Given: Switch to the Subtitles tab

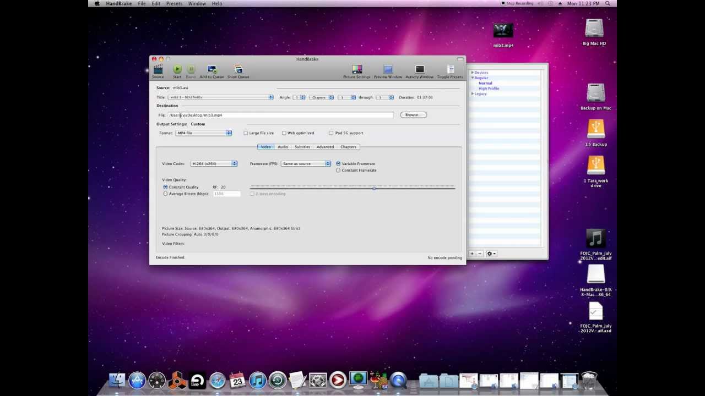Looking at the screenshot, I should click(302, 147).
